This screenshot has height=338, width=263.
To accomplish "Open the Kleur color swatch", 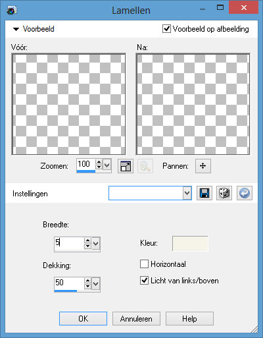I will pos(190,244).
